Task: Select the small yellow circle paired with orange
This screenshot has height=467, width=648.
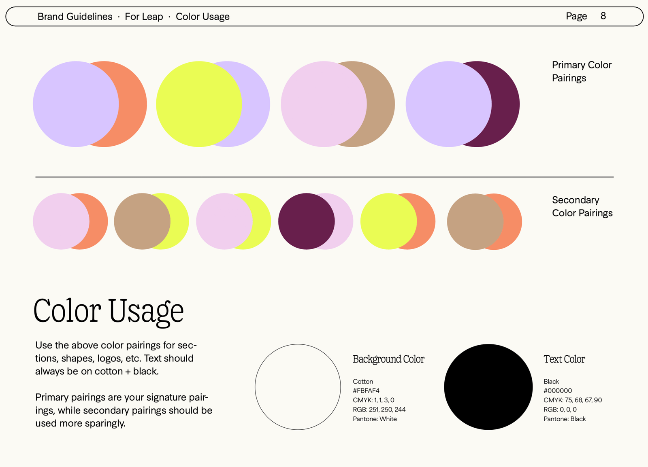Action: (x=388, y=221)
